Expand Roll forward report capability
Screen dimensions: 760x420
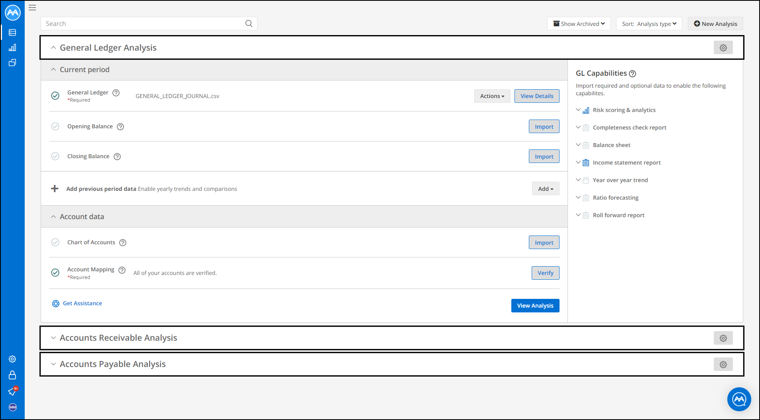click(x=578, y=215)
